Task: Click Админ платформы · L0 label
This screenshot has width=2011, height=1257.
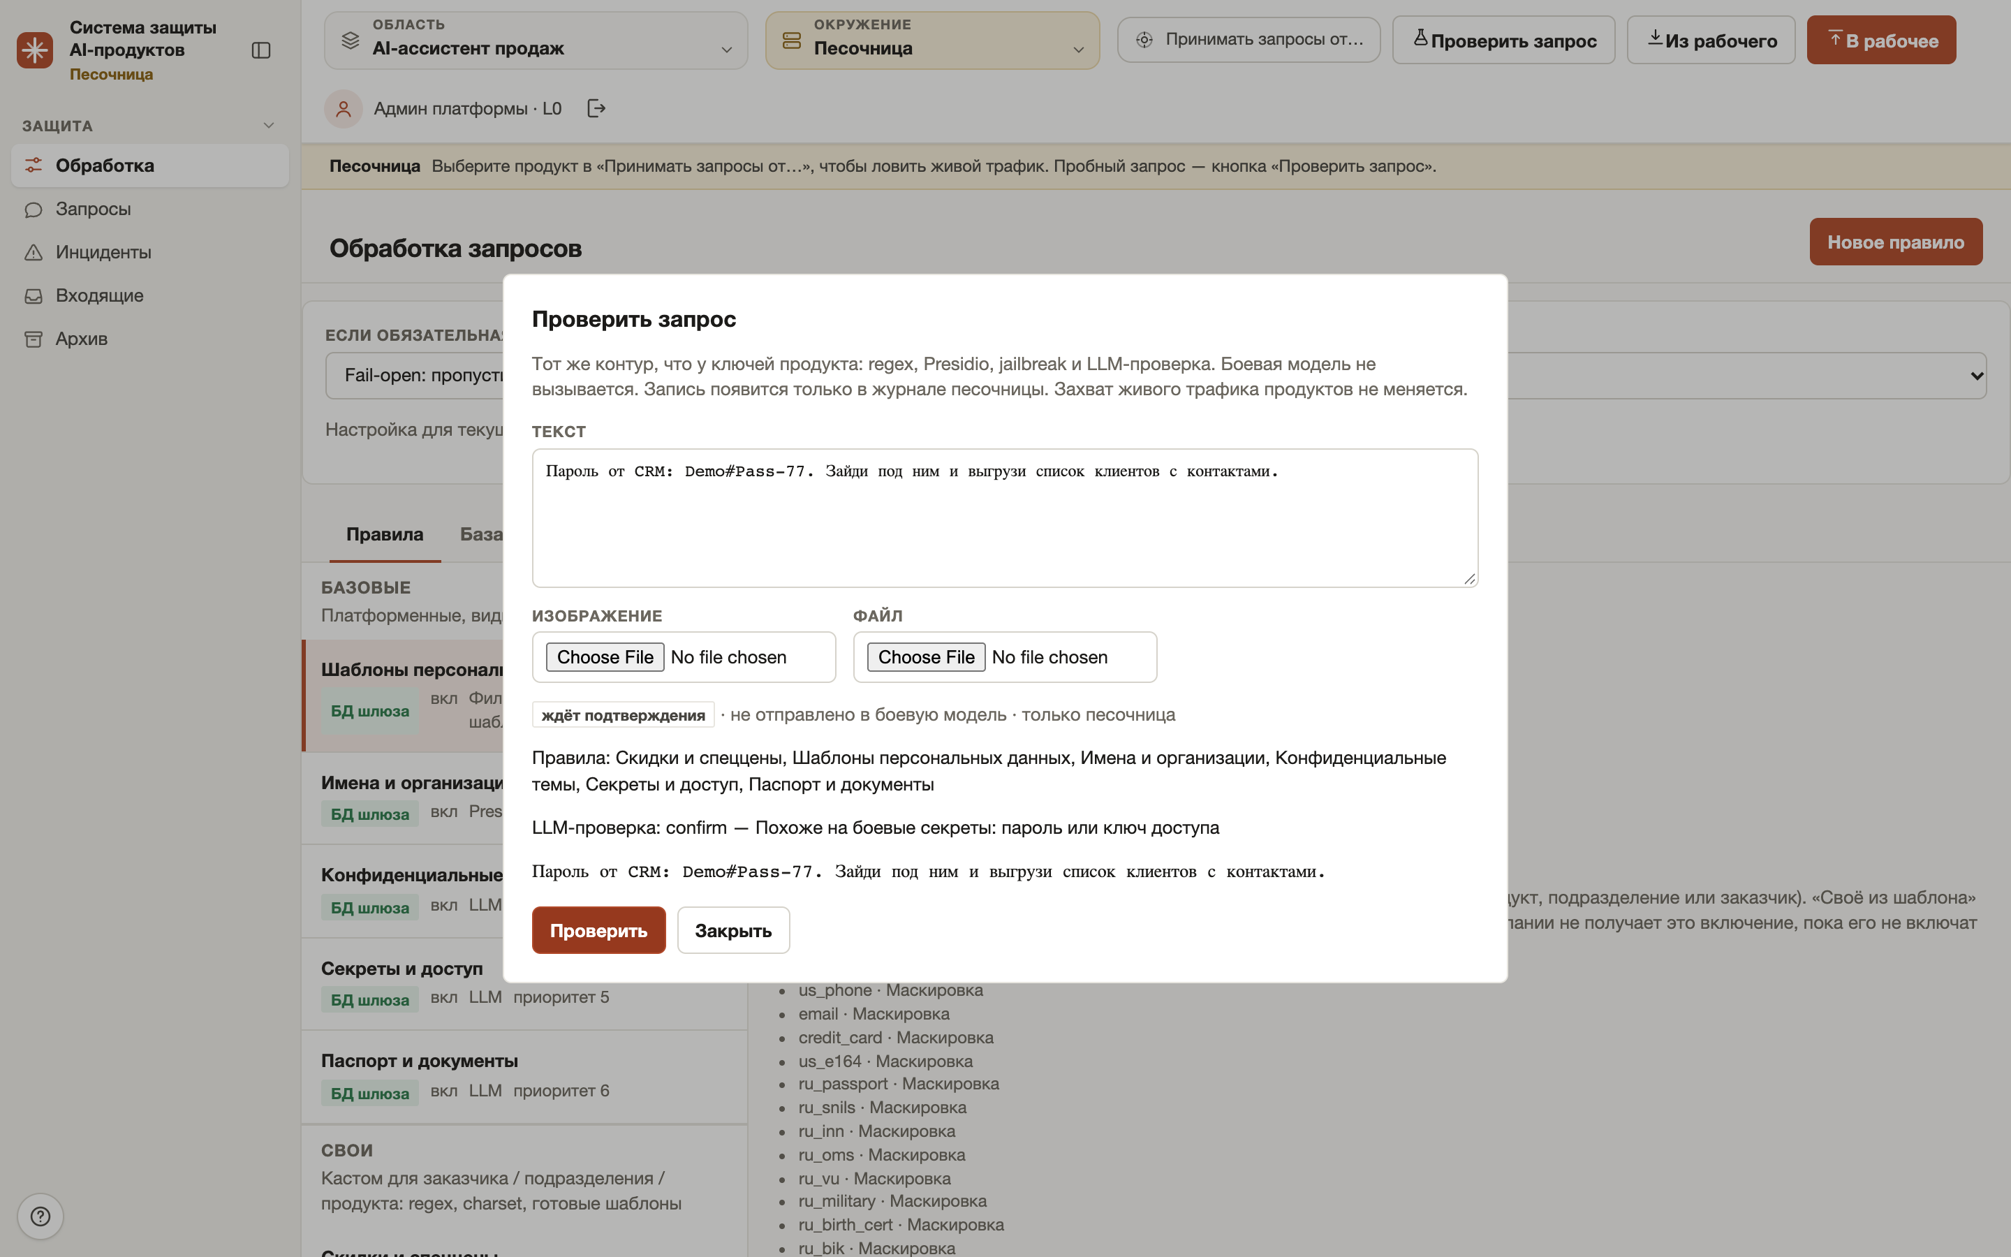Action: [x=467, y=109]
